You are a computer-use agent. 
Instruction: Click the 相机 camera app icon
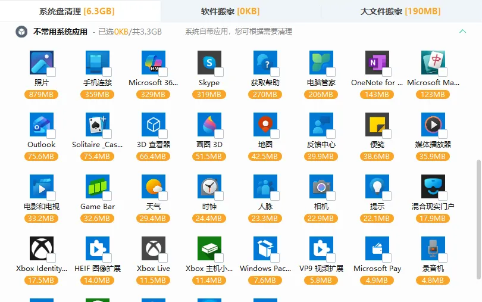(x=321, y=186)
